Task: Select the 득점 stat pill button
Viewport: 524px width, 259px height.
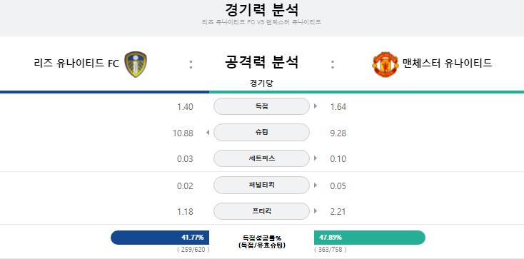Action: (262, 106)
